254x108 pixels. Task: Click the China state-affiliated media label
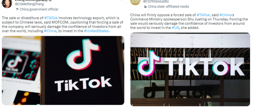tap(168, 7)
